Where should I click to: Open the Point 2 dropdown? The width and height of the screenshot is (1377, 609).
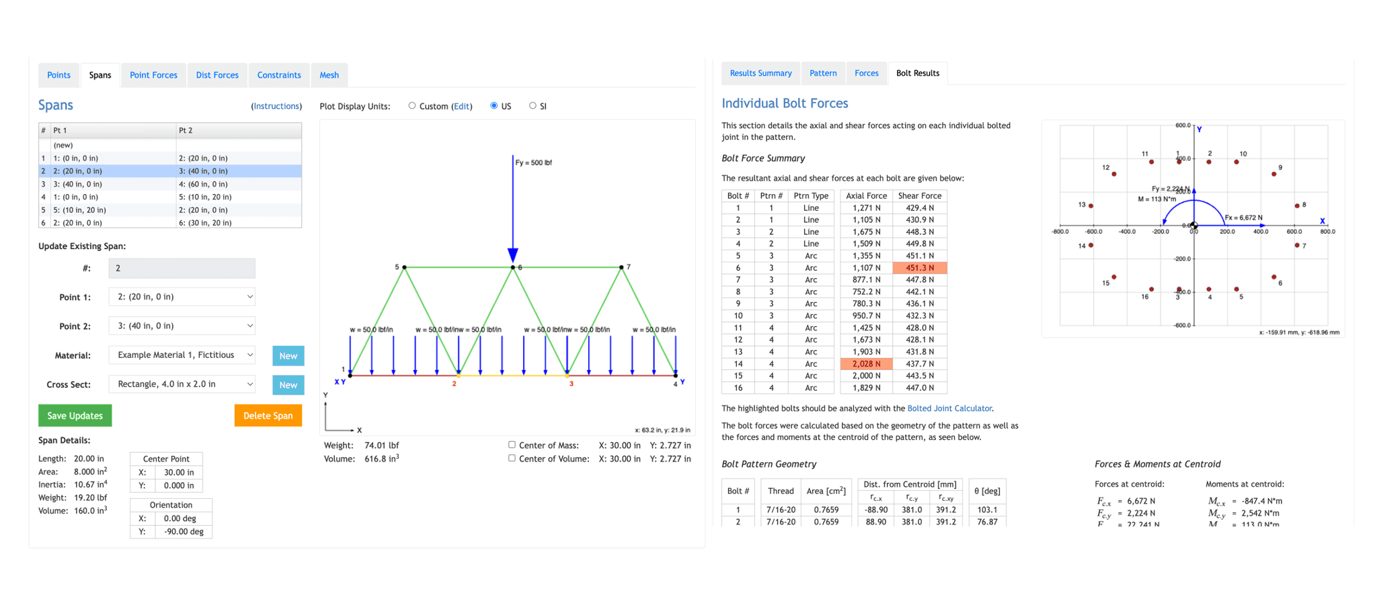tap(182, 326)
